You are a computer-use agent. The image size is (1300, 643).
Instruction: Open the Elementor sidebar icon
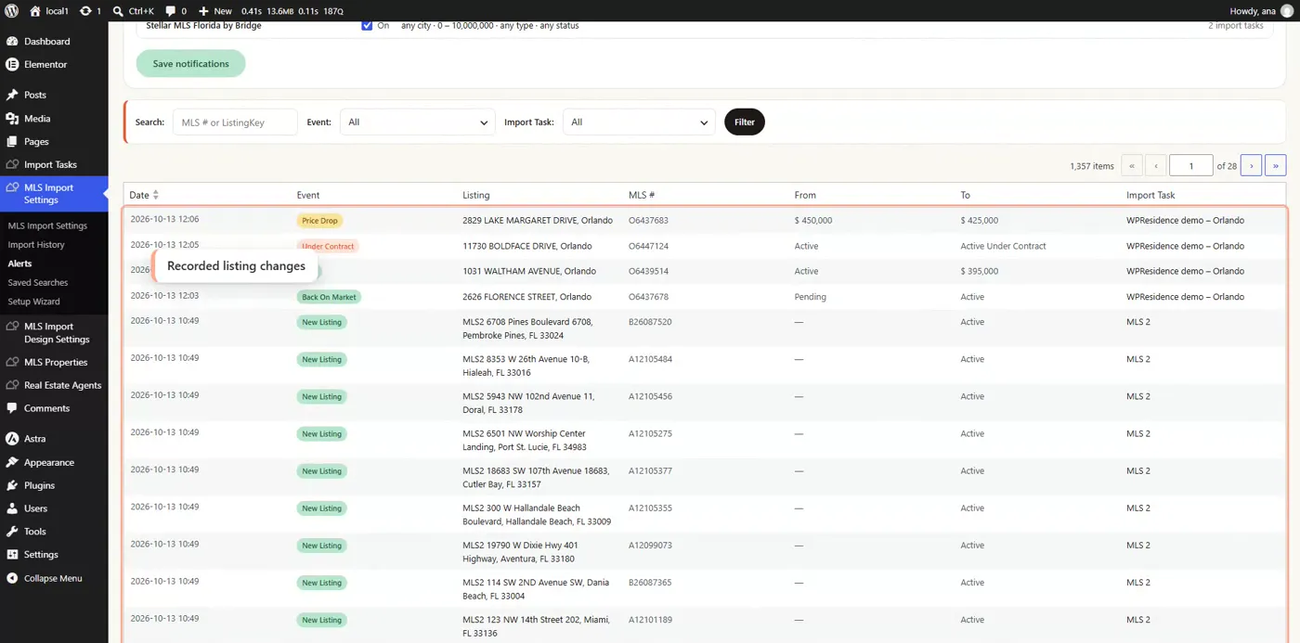tap(12, 65)
